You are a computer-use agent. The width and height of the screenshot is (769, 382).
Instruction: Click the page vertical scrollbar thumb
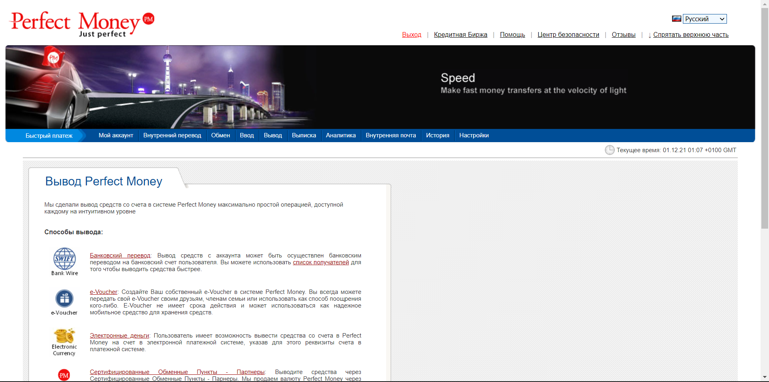point(765,118)
